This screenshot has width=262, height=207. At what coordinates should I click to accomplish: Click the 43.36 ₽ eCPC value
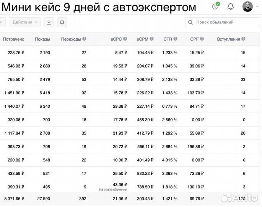click(120, 184)
